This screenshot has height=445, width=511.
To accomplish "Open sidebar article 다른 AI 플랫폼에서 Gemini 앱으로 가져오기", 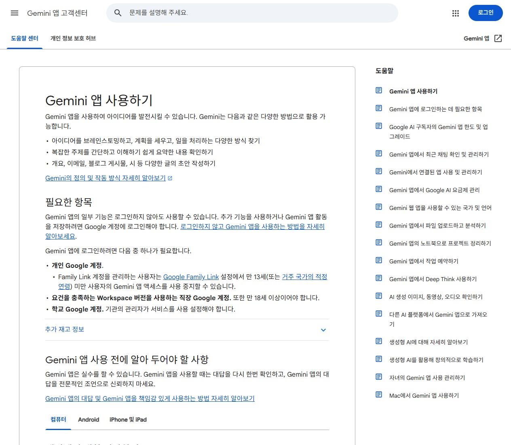I will (438, 320).
